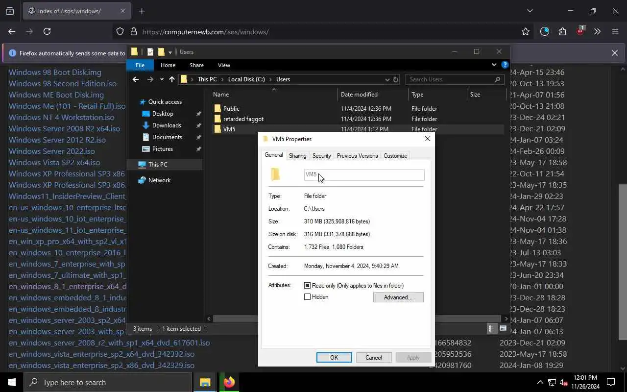Viewport: 627px width, 392px height.
Task: Show more Firefox toolbar tools
Action: (x=597, y=31)
